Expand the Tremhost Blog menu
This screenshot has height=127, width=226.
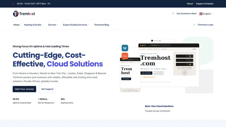tap(102, 25)
